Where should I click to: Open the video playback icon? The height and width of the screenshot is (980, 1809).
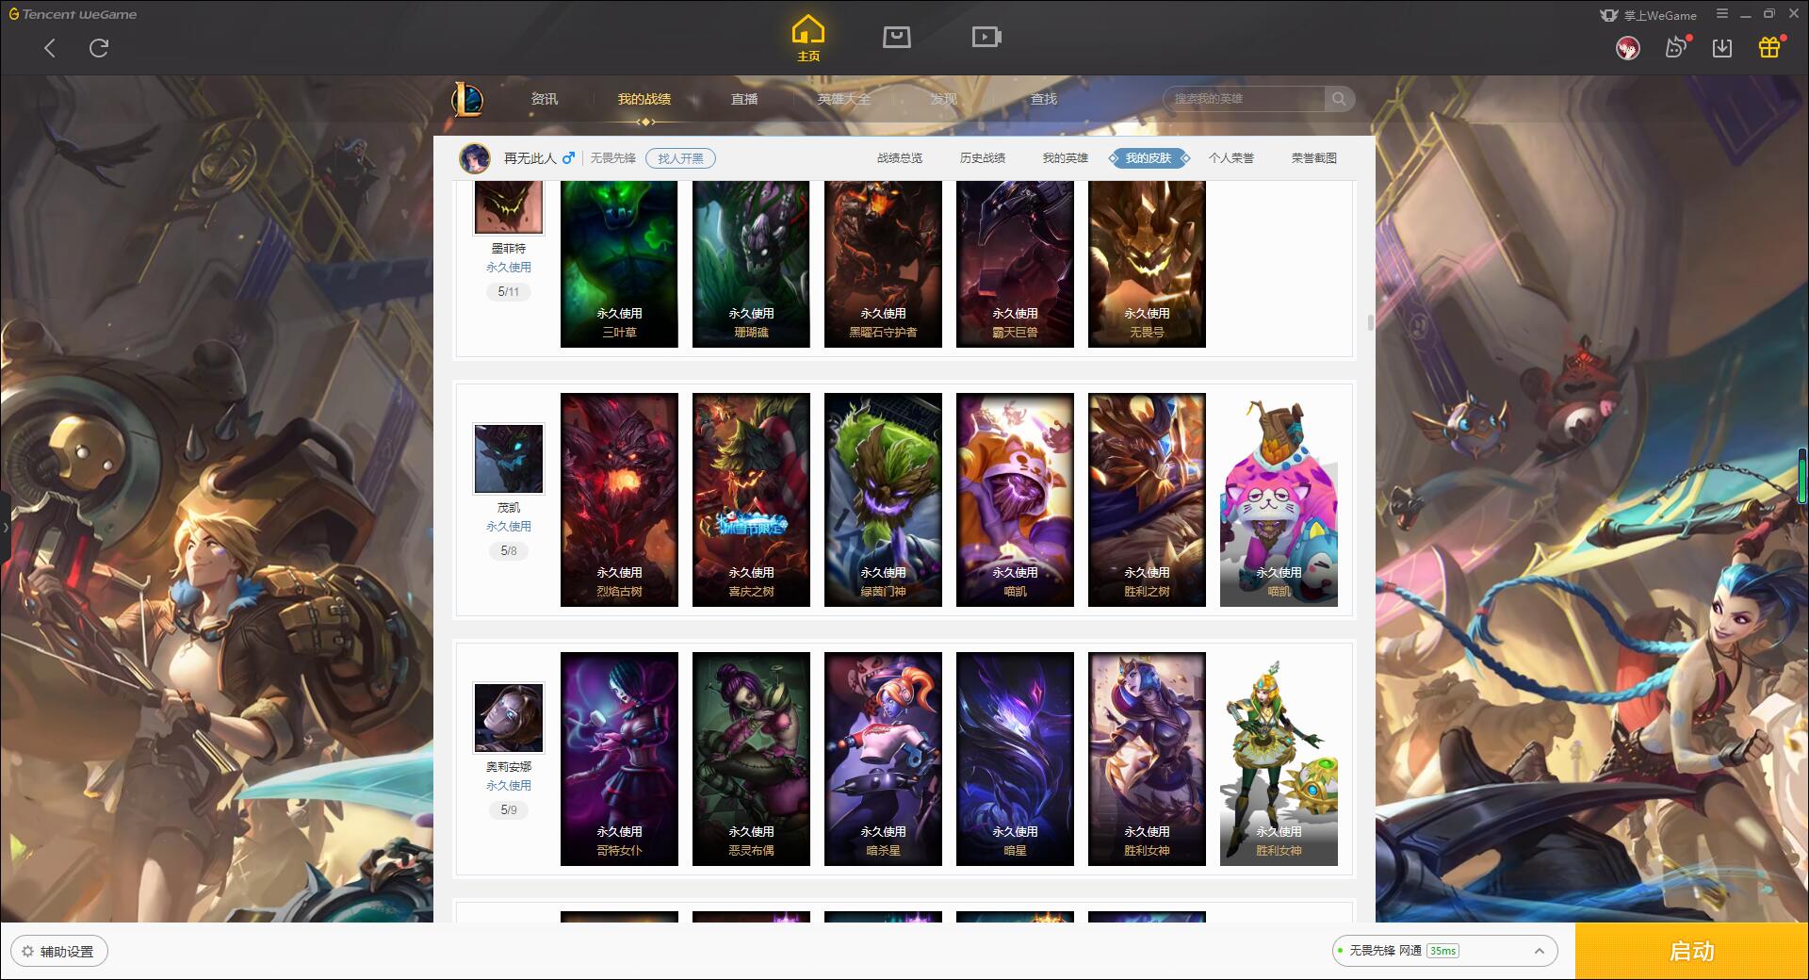pyautogui.click(x=986, y=37)
